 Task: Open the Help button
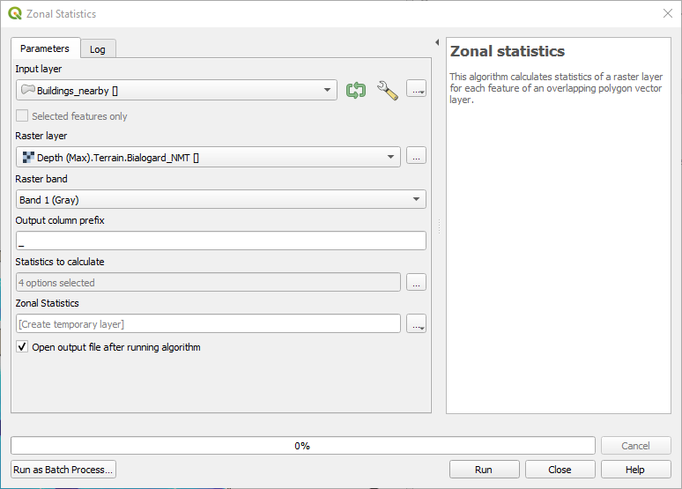pos(635,470)
